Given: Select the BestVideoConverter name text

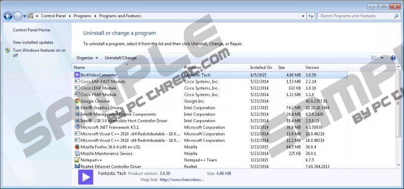Looking at the screenshot, I should tap(99, 75).
